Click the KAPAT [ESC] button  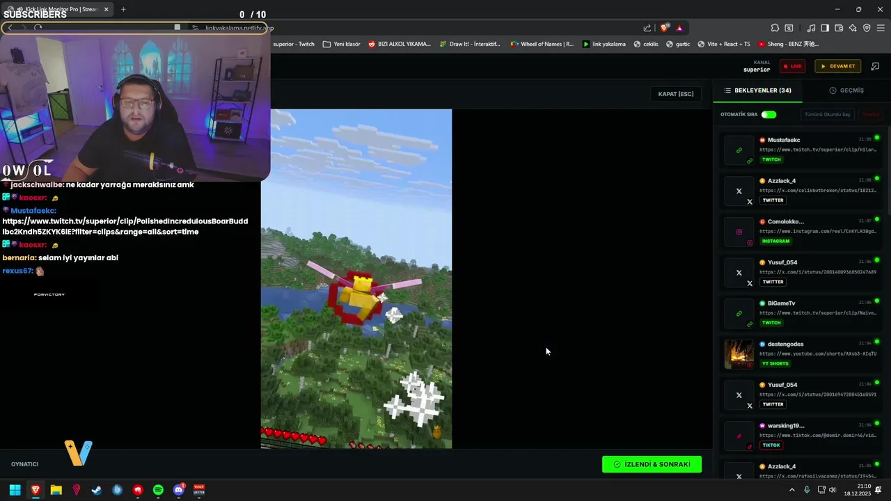tap(676, 94)
